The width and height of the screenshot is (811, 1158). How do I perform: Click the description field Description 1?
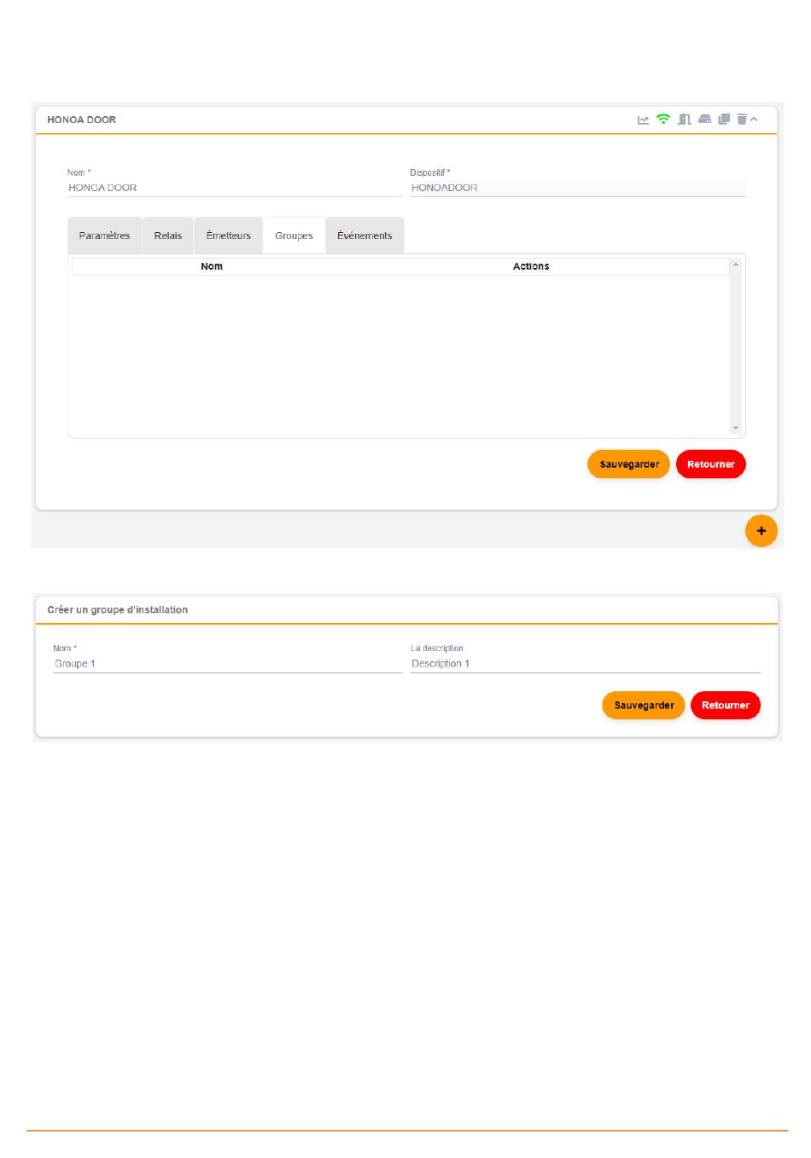pyautogui.click(x=586, y=664)
